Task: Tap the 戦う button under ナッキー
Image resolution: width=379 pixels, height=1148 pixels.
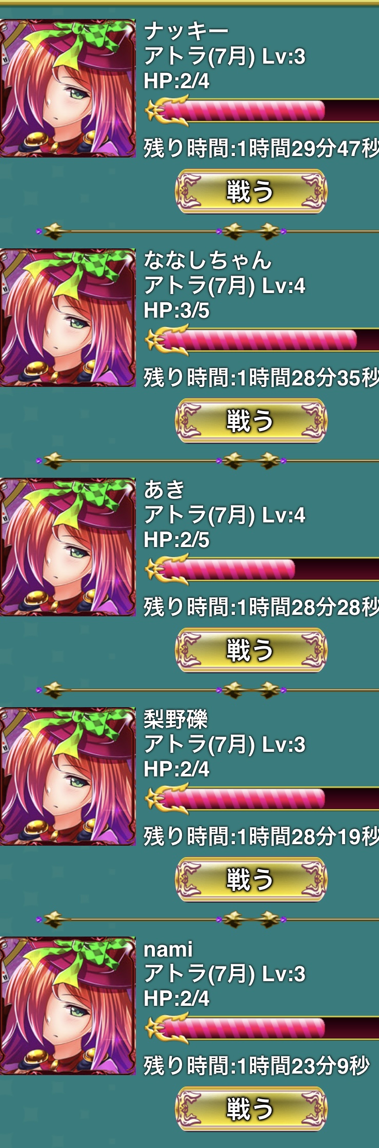Action: coord(251,191)
